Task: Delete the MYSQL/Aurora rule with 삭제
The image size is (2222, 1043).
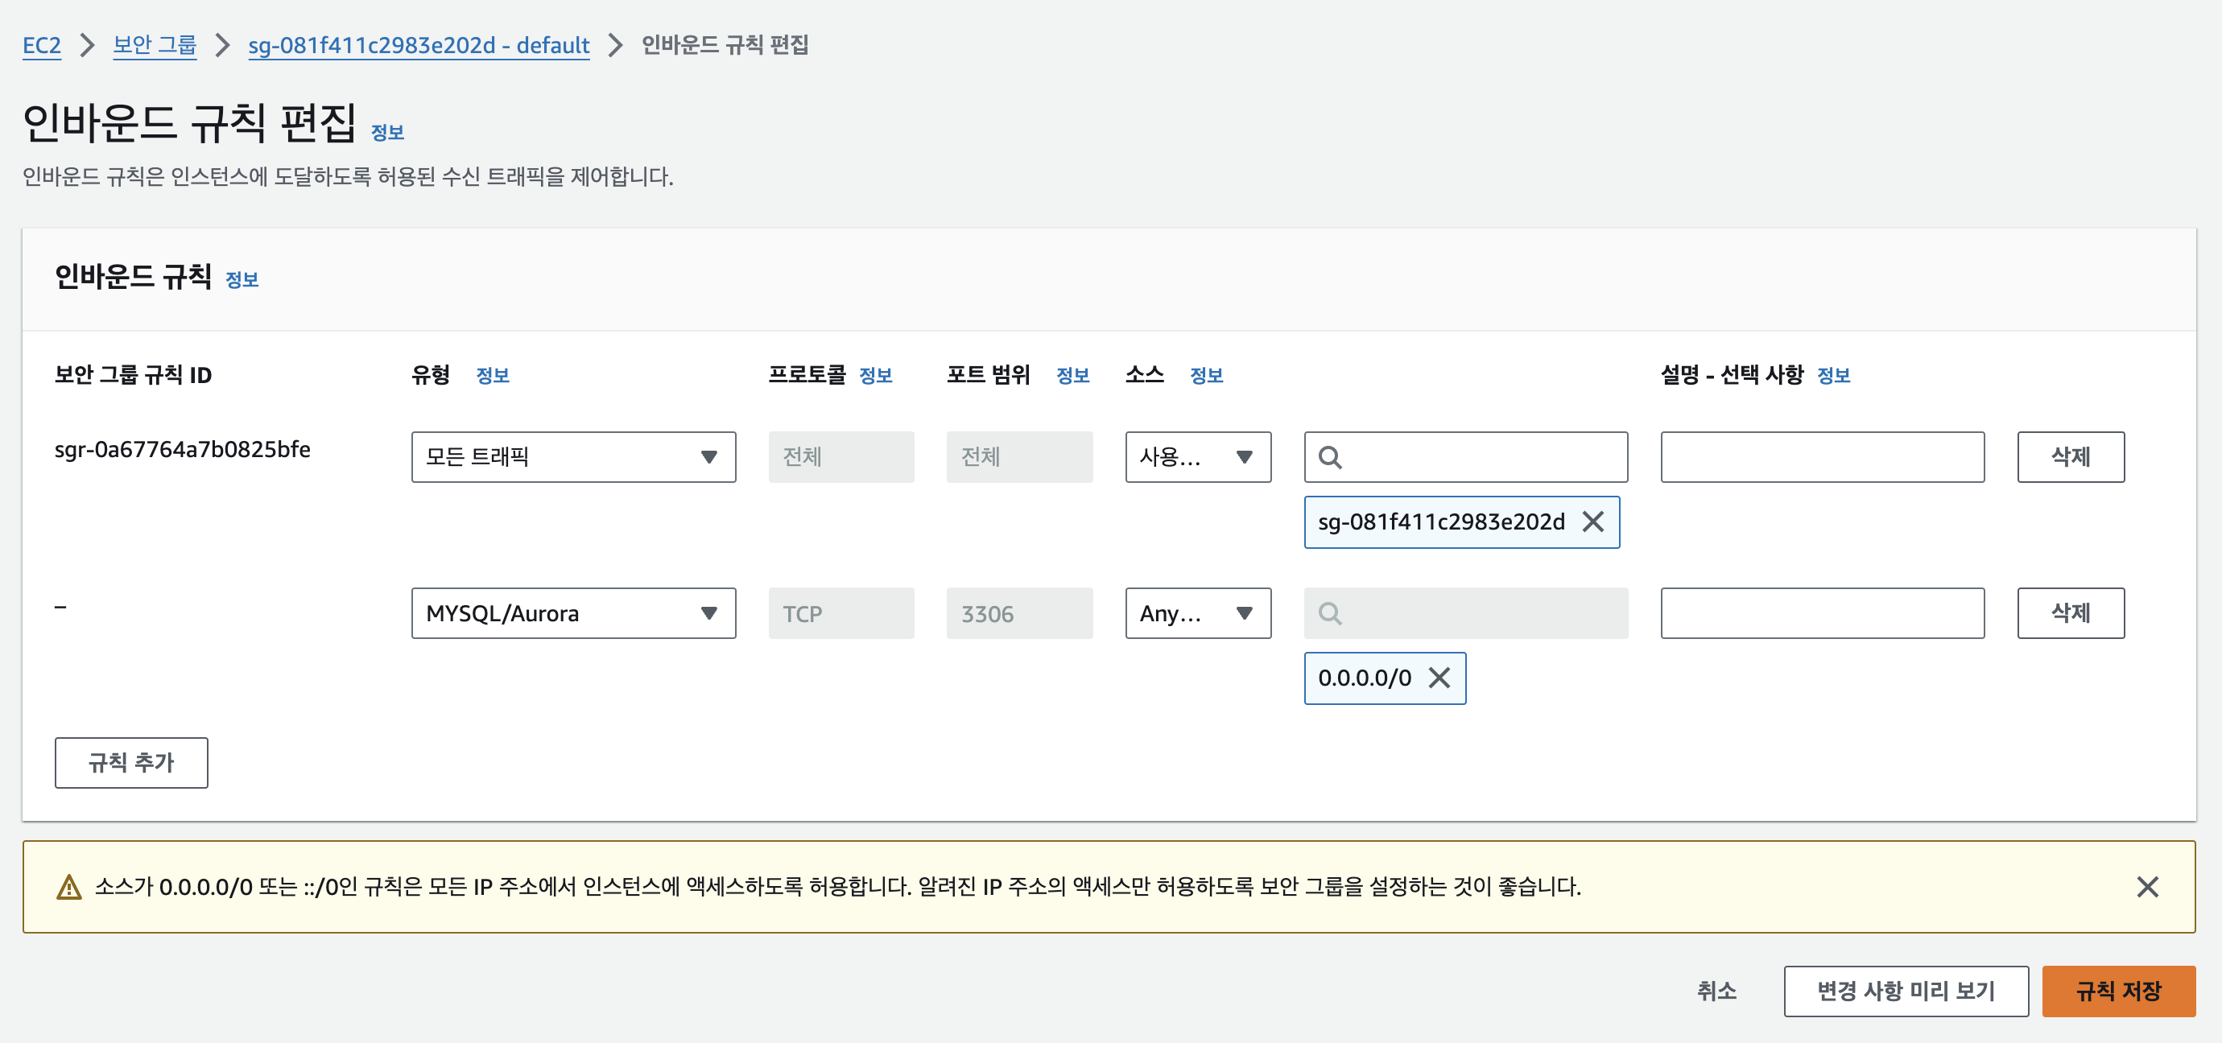Action: click(2069, 613)
